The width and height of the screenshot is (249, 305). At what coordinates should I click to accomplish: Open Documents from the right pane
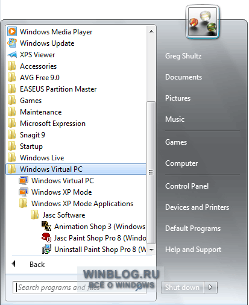pos(183,77)
